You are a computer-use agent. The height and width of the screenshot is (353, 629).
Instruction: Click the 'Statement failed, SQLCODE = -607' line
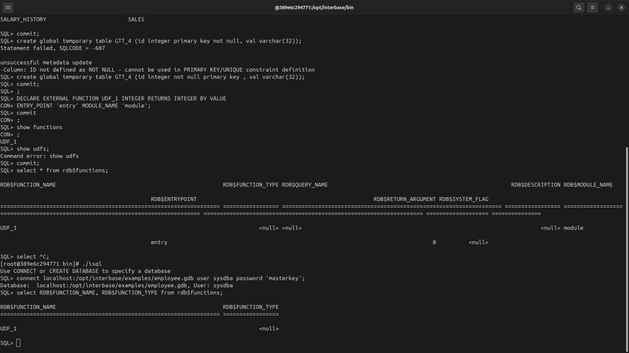pyautogui.click(x=53, y=48)
